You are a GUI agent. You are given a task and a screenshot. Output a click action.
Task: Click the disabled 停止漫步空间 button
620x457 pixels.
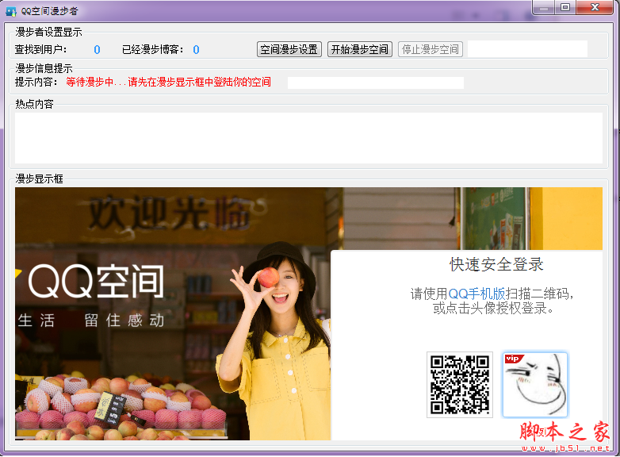[x=431, y=49]
